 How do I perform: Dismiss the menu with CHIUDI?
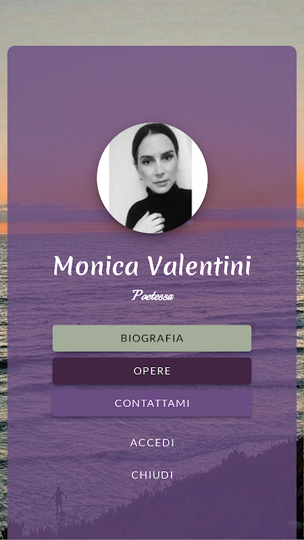[152, 475]
